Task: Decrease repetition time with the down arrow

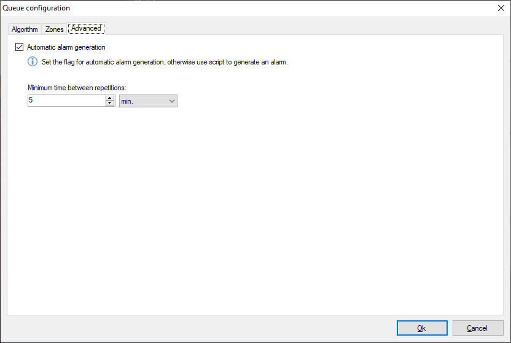Action: point(110,103)
